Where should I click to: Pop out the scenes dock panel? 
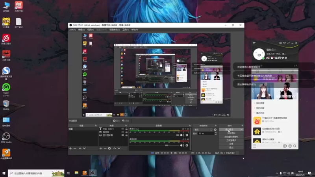point(96,125)
